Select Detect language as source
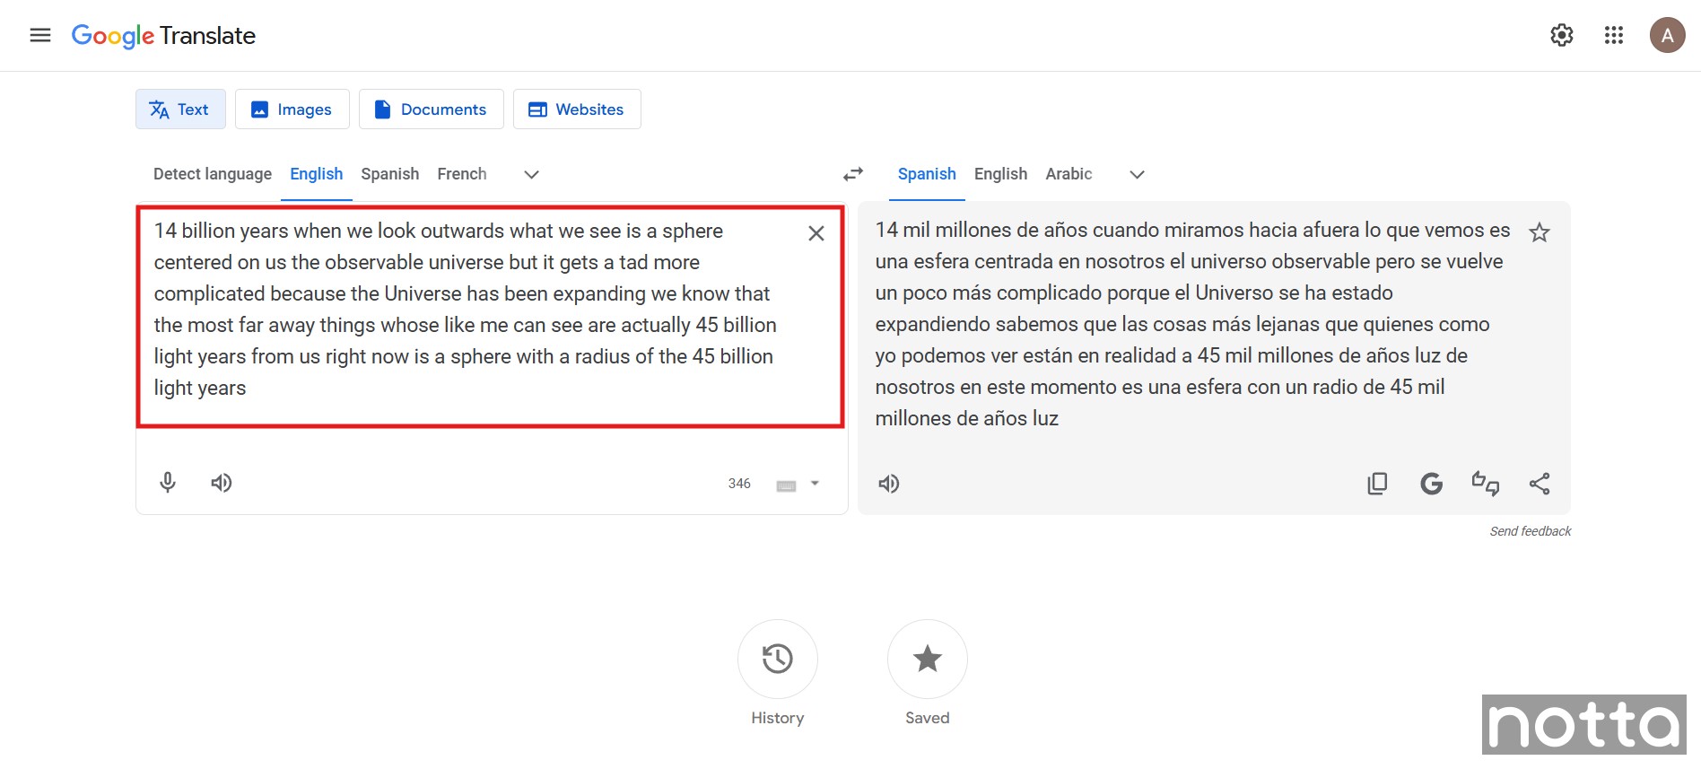The image size is (1701, 769). (x=213, y=174)
